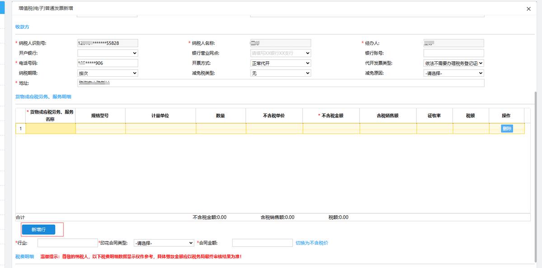Open the 减免税类型 exemption type dropdown

click(x=280, y=73)
